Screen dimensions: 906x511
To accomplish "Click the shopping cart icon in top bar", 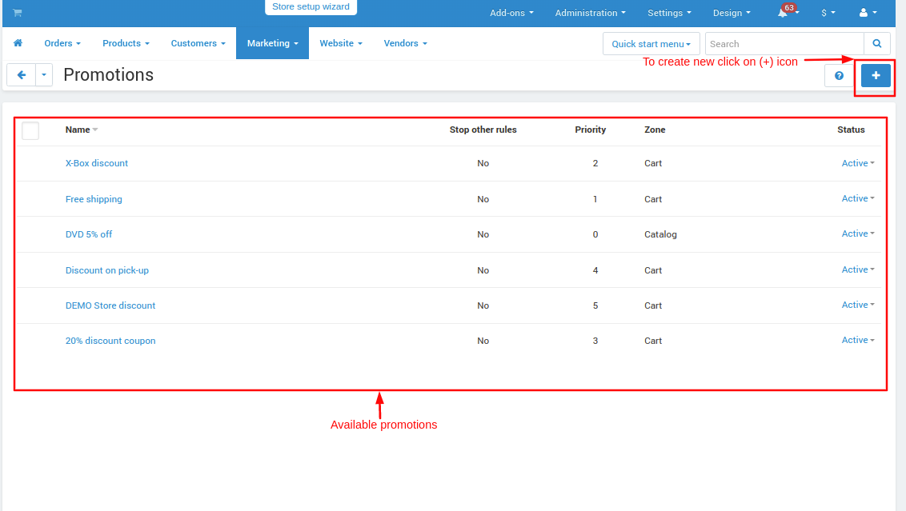I will pos(18,13).
